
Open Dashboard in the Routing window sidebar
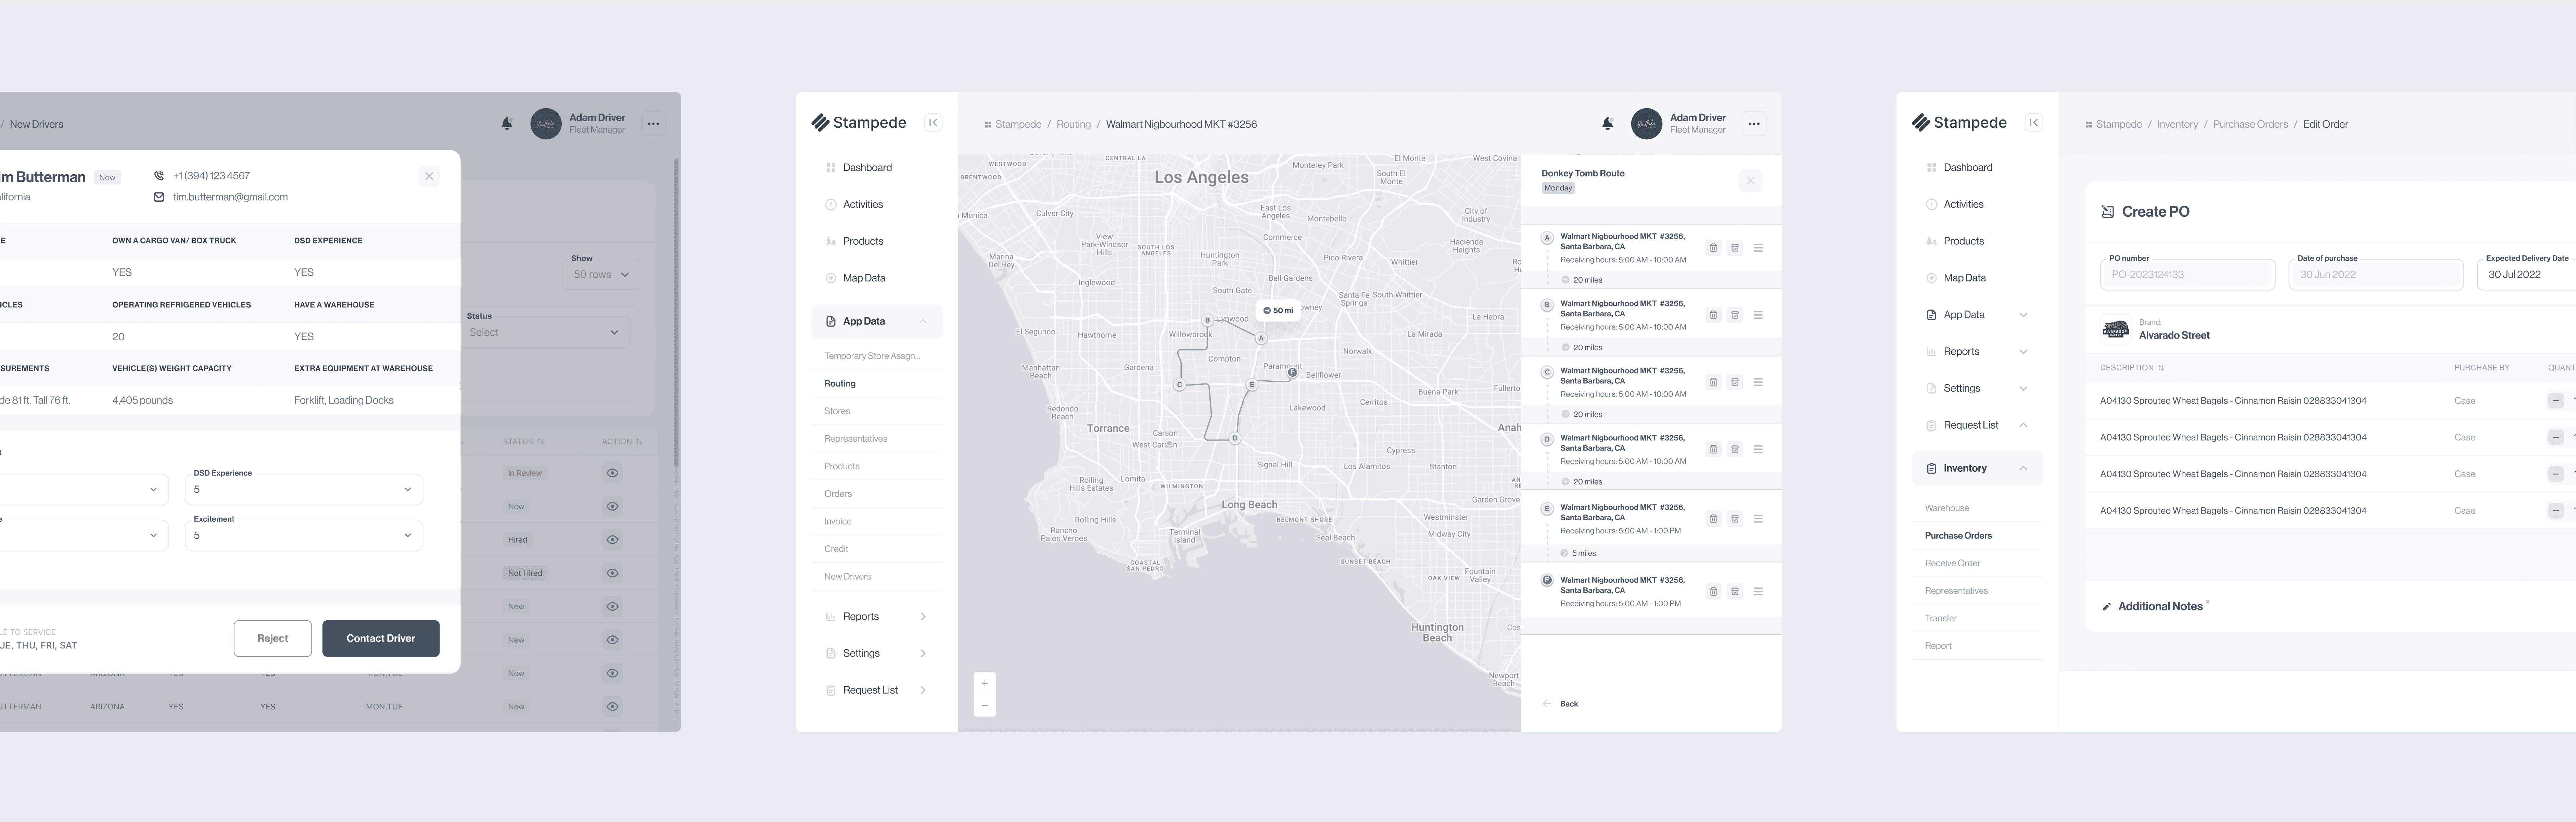point(867,168)
